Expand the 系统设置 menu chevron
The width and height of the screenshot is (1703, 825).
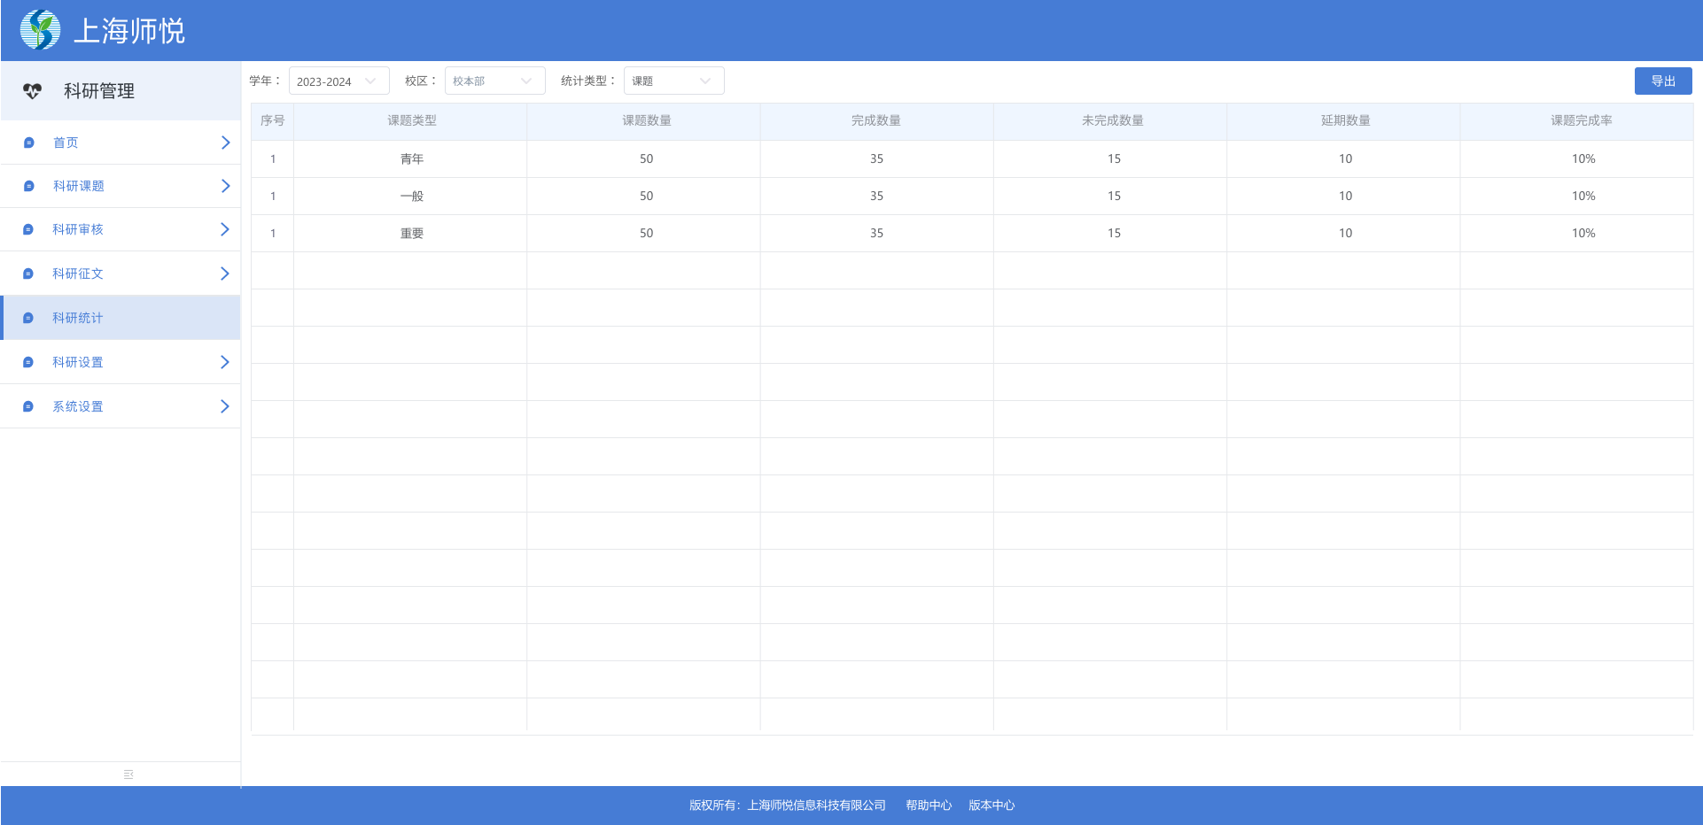pos(225,406)
